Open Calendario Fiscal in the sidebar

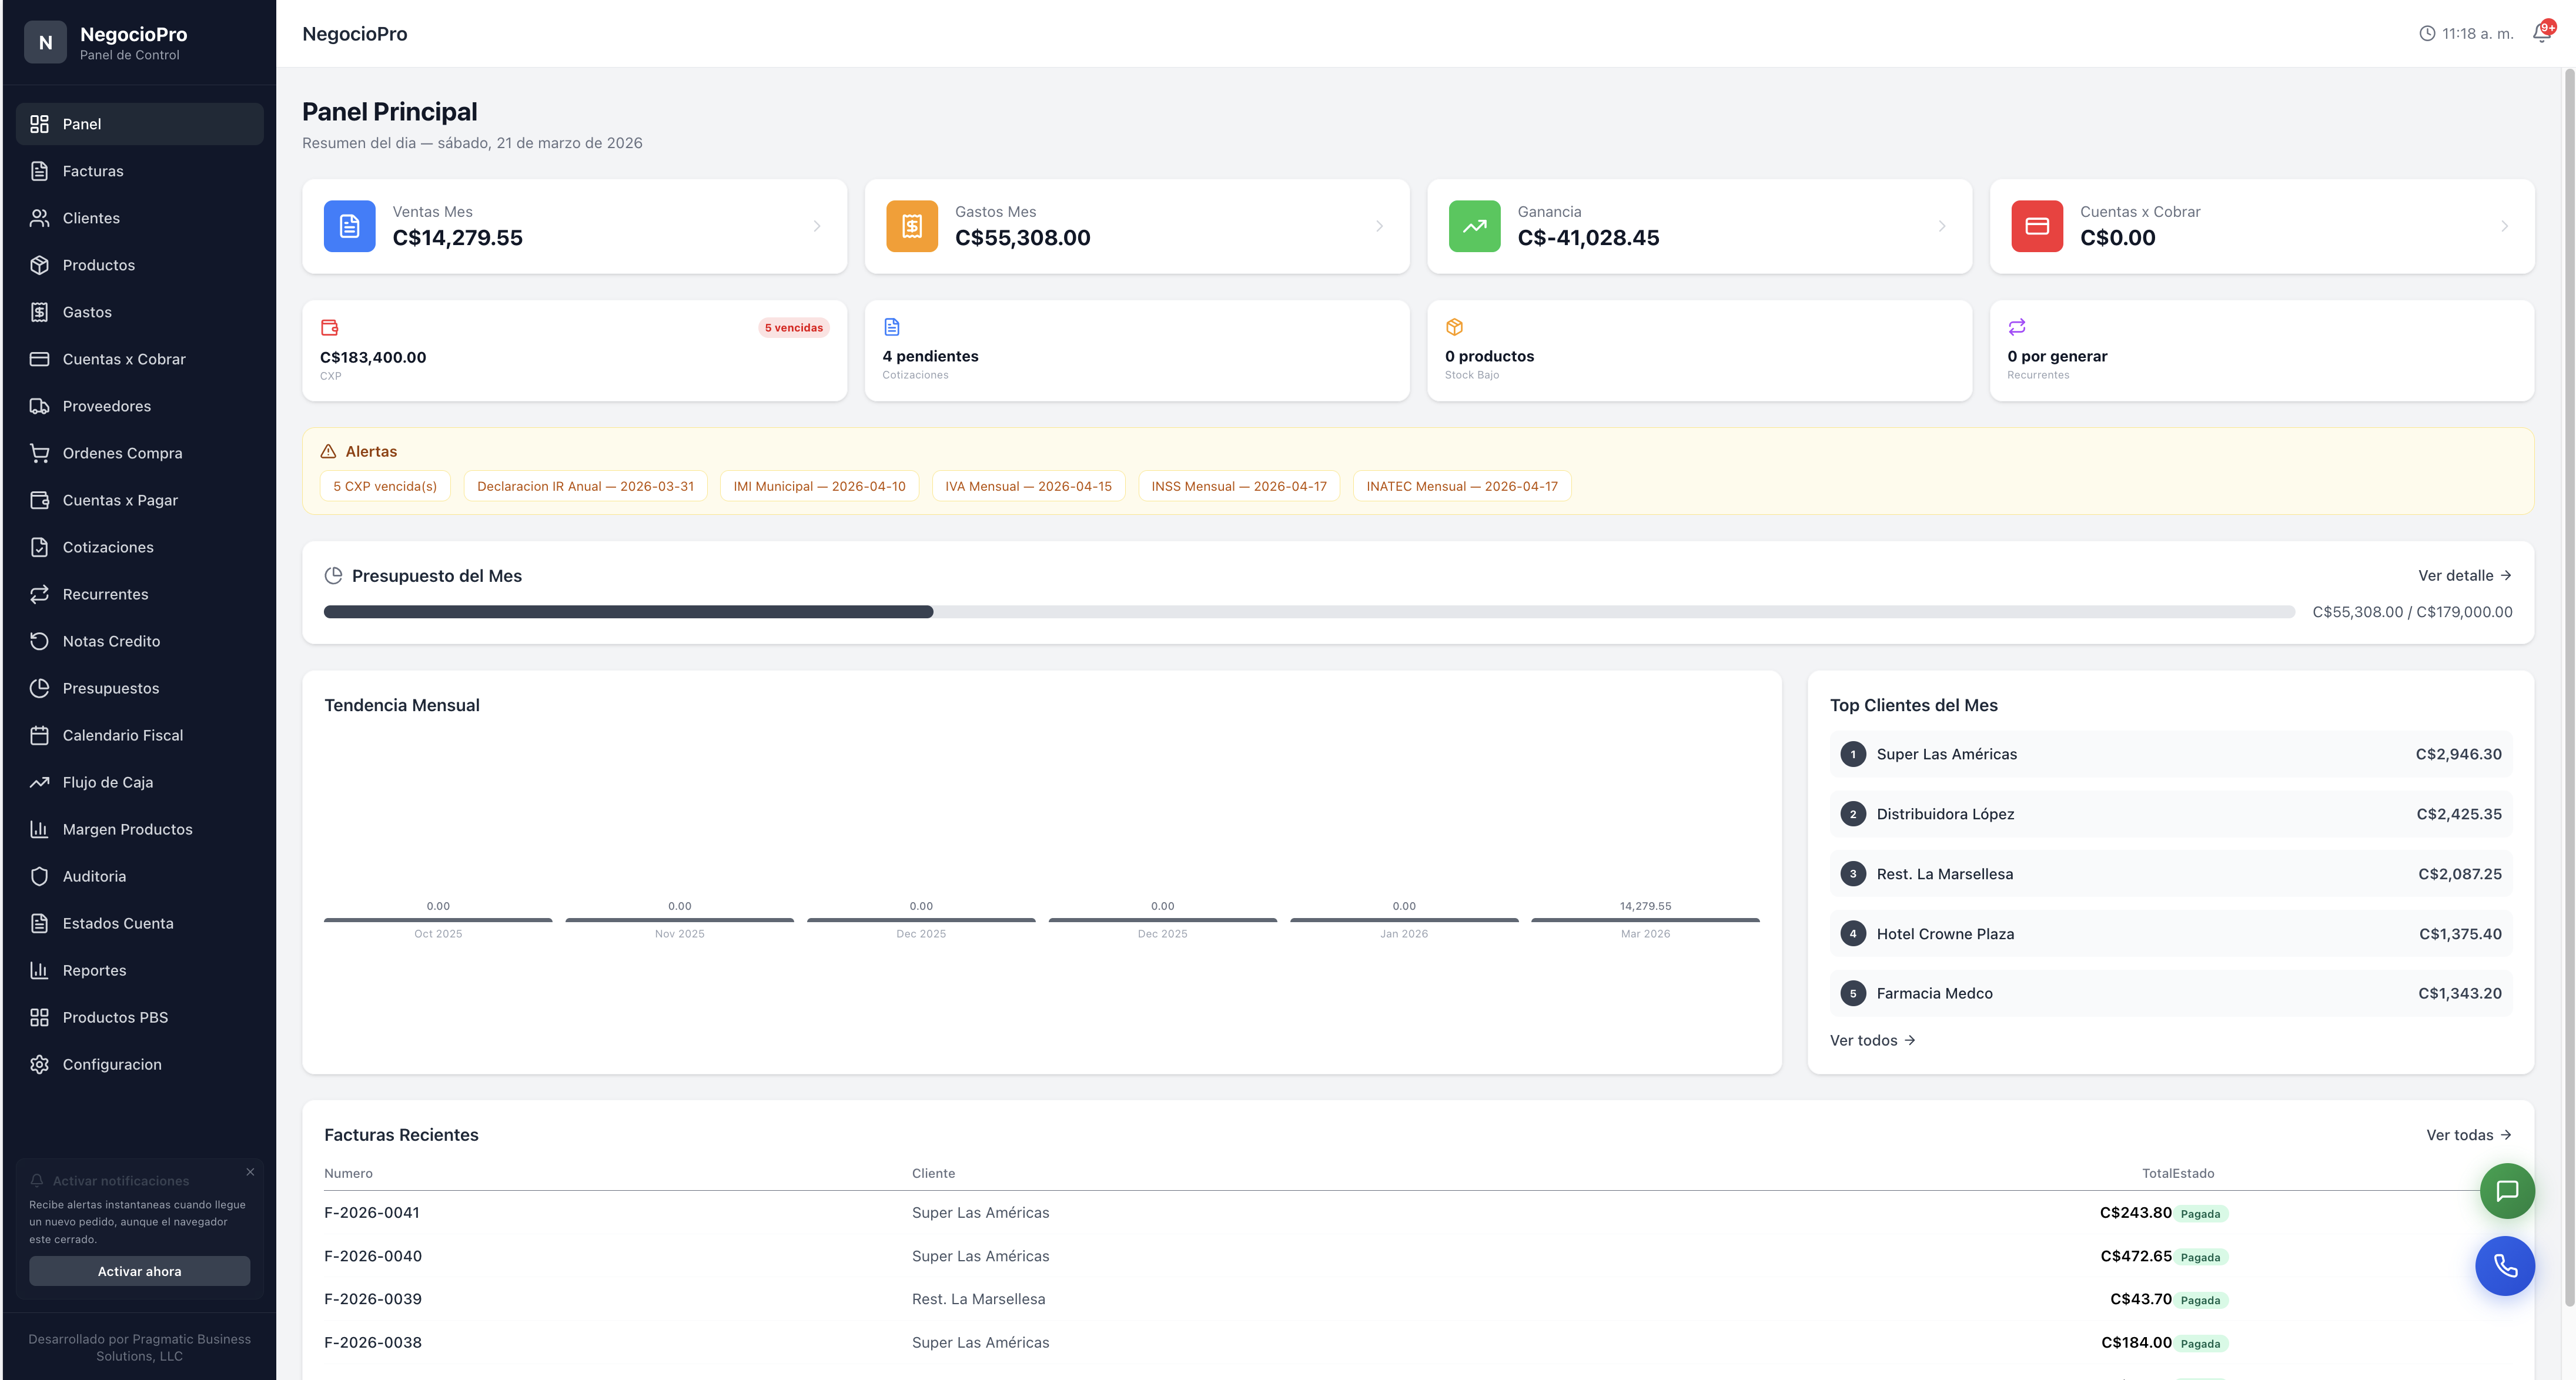click(x=122, y=735)
